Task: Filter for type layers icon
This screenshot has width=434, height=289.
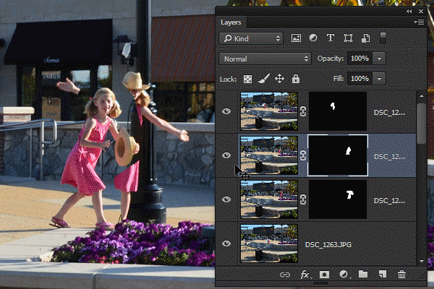Action: [x=331, y=38]
